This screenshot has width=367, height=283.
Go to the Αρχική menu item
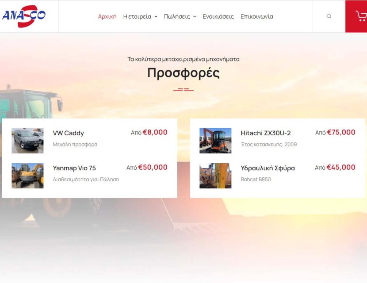pos(107,16)
